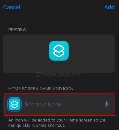
Task: Click the text cursor in the name field
Action: (25, 104)
